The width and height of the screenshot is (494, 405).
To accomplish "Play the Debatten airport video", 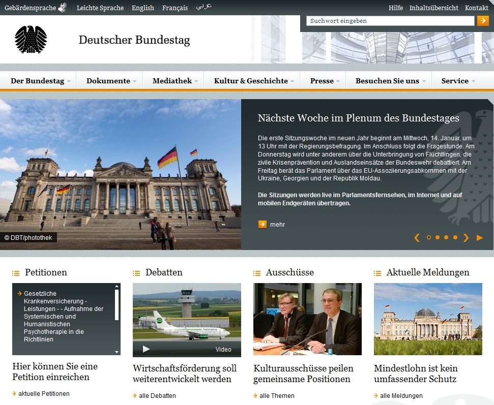I will coord(146,349).
